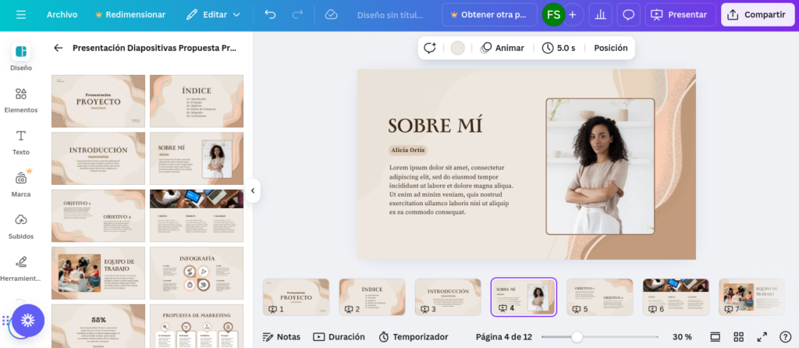Check the cloud save status icon
The image size is (799, 348).
331,15
